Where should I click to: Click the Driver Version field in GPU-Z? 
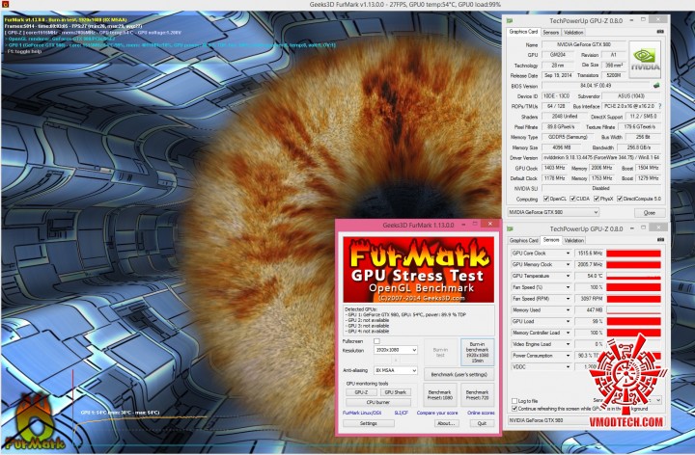point(601,157)
